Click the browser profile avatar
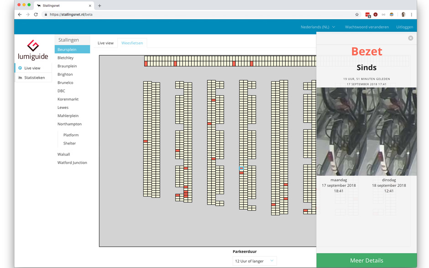Screen dimensions: 429x268 (403, 15)
